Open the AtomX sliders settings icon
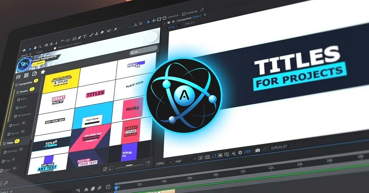 (18, 77)
